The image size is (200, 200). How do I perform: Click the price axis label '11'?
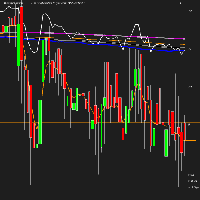pos(190,49)
